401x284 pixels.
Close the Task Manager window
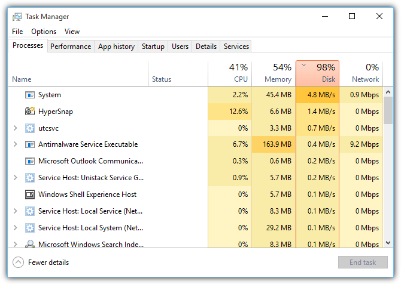379,17
